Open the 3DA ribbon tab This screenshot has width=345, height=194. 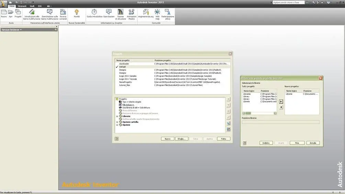pyautogui.click(x=40, y=6)
